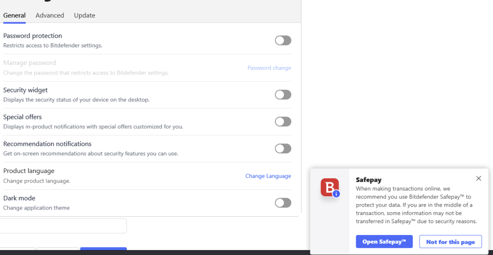Click the input field below settings panel
493x255 pixels.
click(x=63, y=226)
